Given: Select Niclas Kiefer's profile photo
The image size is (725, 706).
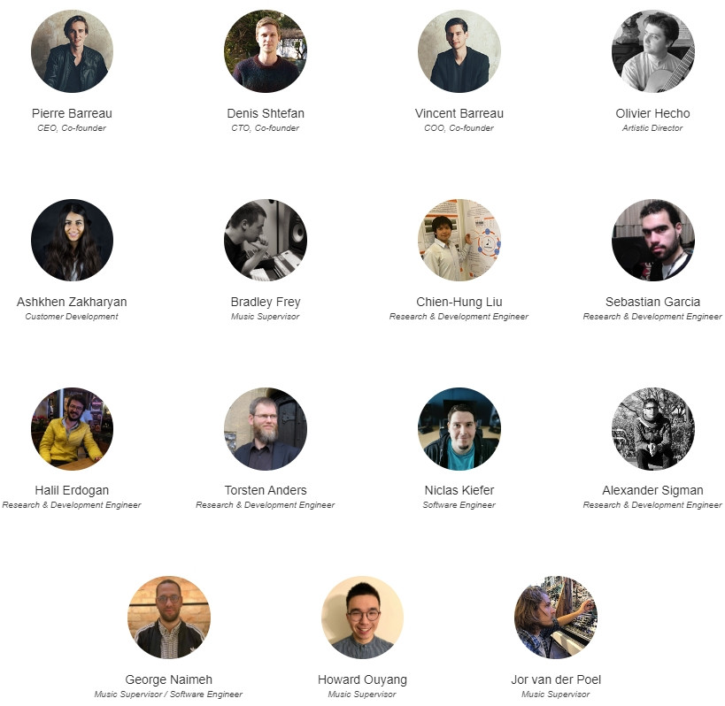Looking at the screenshot, I should 459,429.
